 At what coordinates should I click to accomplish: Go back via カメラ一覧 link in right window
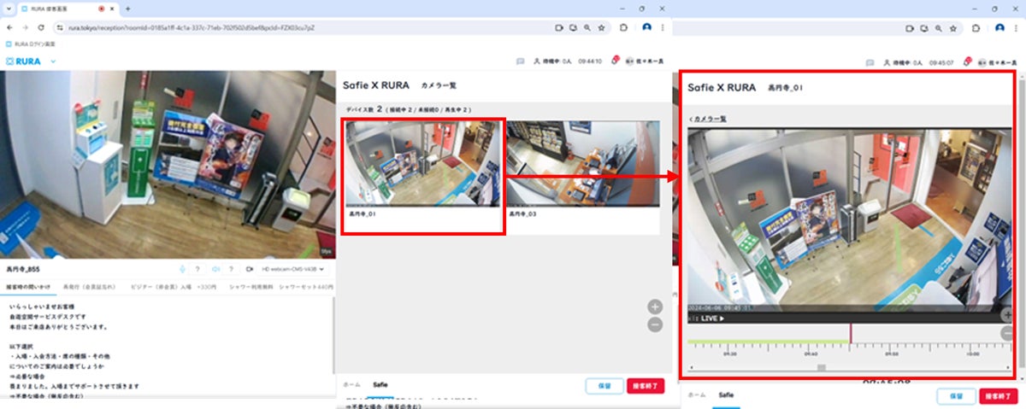[708, 118]
